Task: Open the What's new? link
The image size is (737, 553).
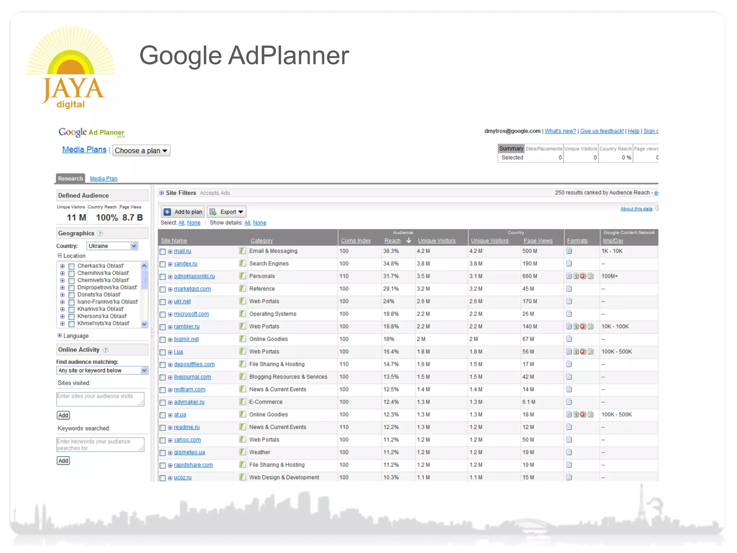Action: point(560,131)
